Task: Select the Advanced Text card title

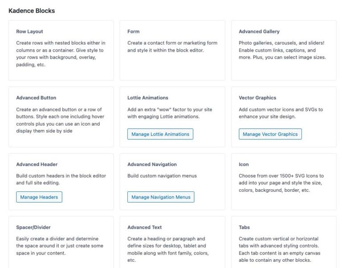Action: (x=145, y=227)
